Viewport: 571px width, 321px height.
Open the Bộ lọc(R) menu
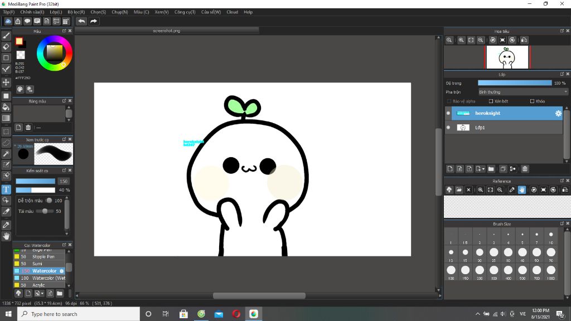(x=76, y=12)
